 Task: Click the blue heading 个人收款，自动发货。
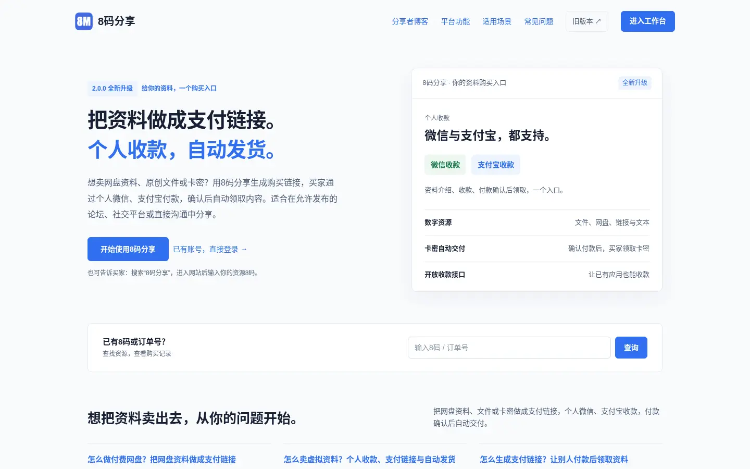click(x=183, y=150)
